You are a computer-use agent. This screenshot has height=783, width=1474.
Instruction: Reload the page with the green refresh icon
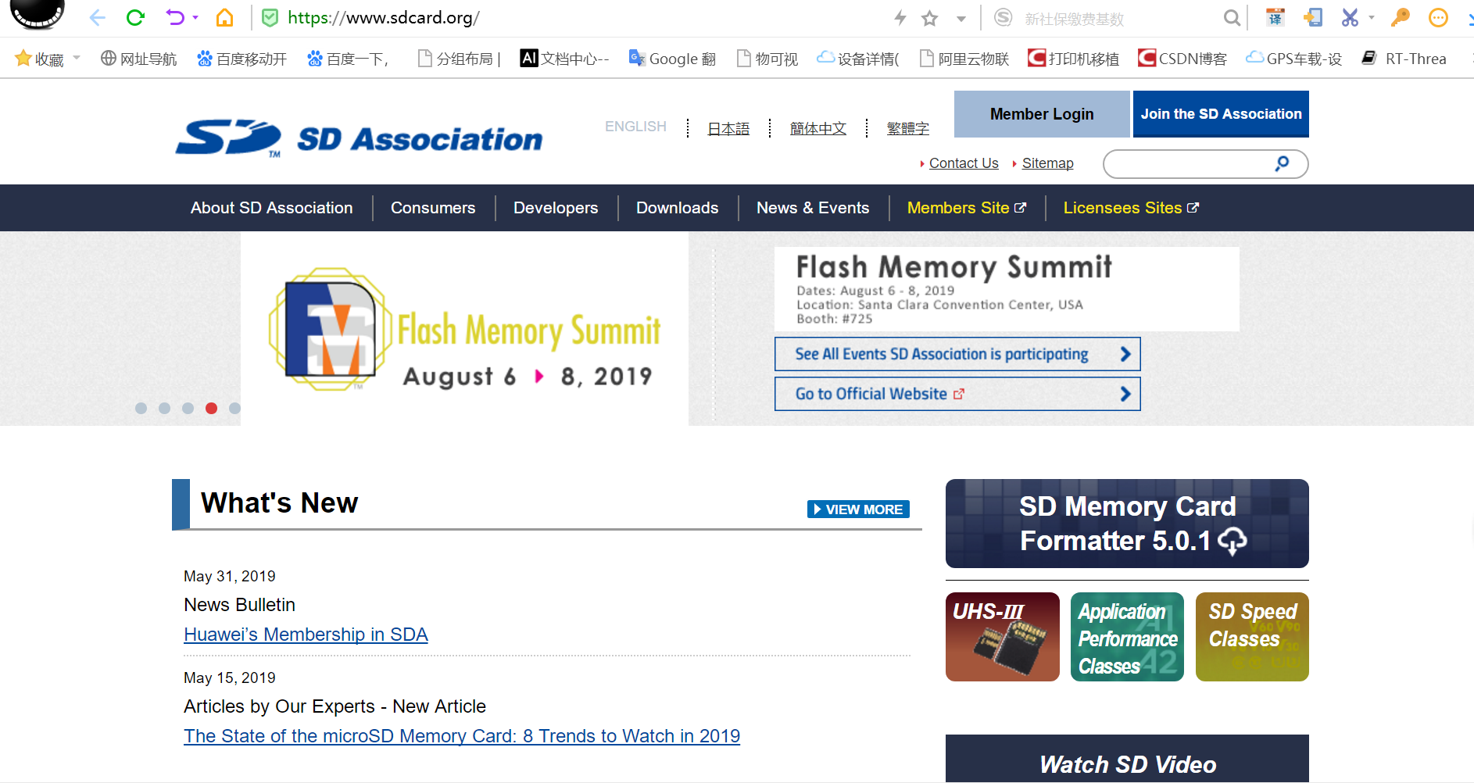coord(135,18)
